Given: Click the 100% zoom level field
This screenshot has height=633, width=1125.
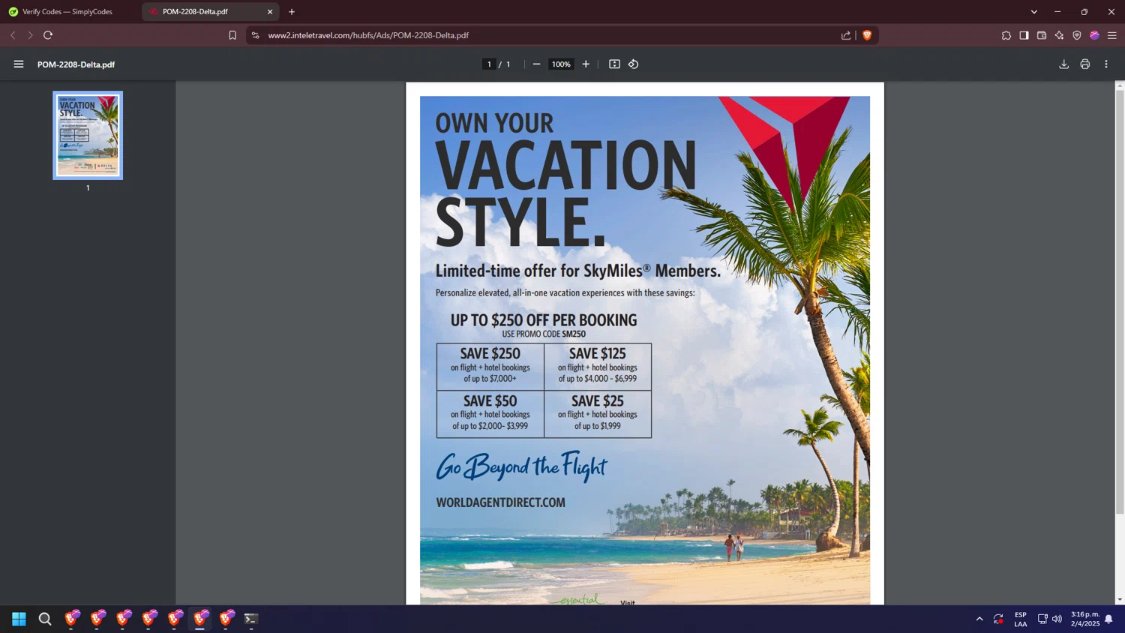Looking at the screenshot, I should pos(561,64).
